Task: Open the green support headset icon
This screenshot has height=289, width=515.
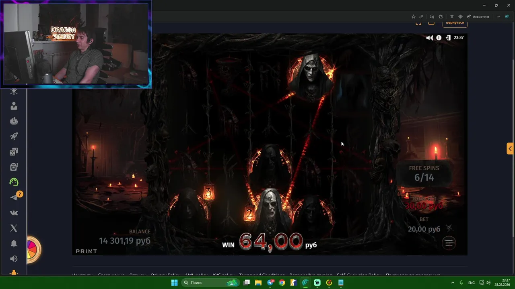Action: pyautogui.click(x=14, y=182)
